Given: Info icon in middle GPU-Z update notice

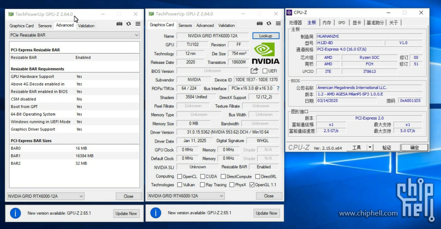Looking at the screenshot, I should point(156,213).
